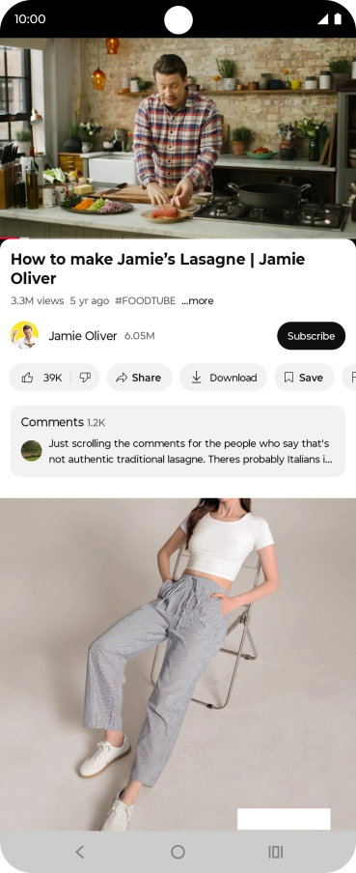Tap the thumbs up like icon

pos(27,378)
